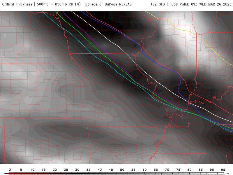
Task: Click the "18Z GFS" model run label
Action: [158, 4]
